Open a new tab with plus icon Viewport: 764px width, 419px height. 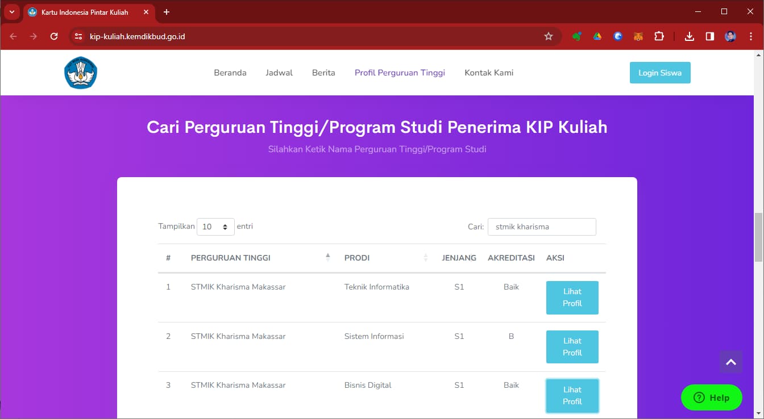tap(167, 12)
